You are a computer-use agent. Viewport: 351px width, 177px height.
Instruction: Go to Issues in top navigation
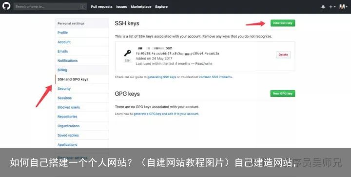121,7
